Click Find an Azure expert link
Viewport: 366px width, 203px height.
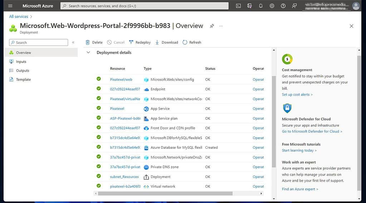pos(300,189)
